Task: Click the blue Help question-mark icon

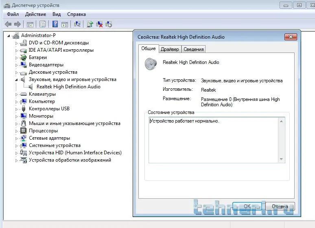Action: [x=55, y=24]
